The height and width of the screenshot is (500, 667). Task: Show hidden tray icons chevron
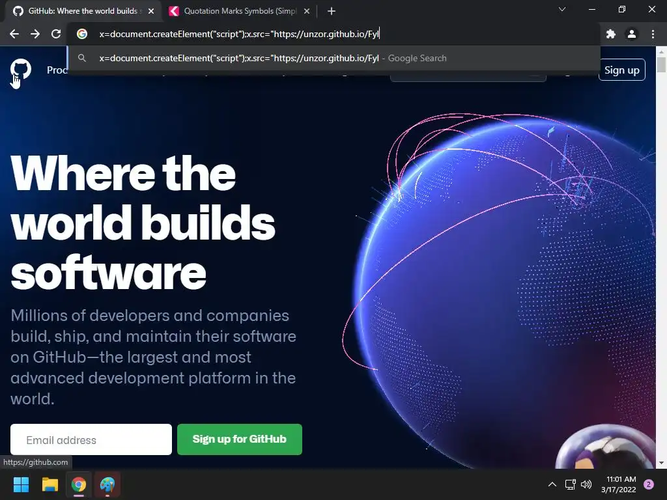coord(552,484)
